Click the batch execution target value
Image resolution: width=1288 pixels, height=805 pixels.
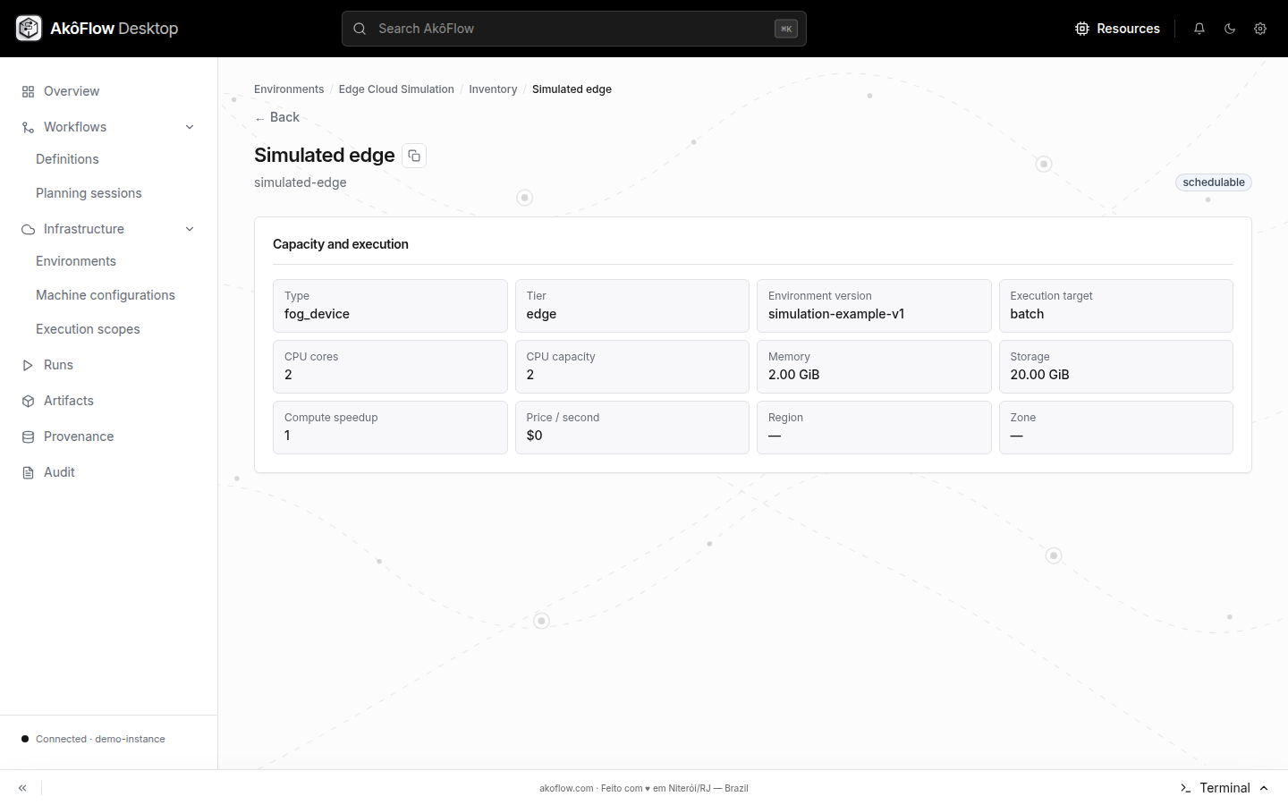(x=1027, y=314)
